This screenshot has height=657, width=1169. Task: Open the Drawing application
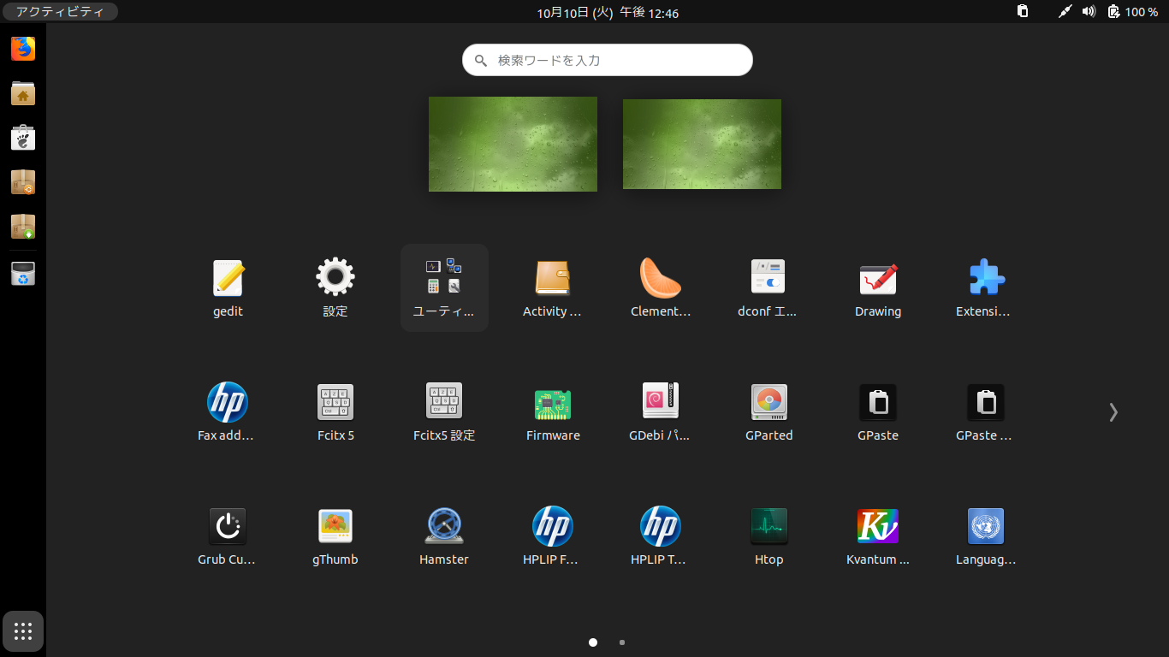coord(878,288)
